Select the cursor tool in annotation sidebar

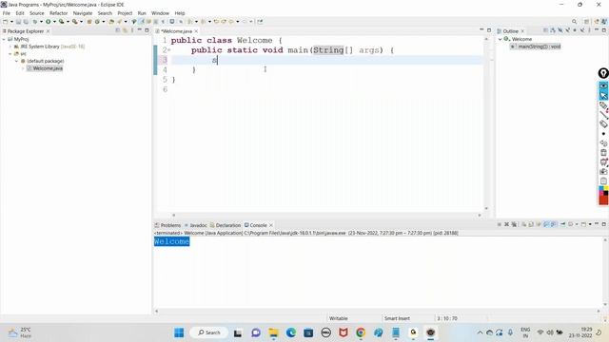point(603,95)
